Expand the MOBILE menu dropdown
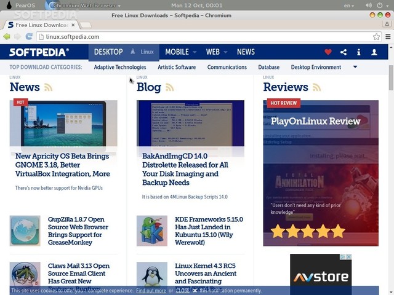The image size is (394, 295). point(195,52)
